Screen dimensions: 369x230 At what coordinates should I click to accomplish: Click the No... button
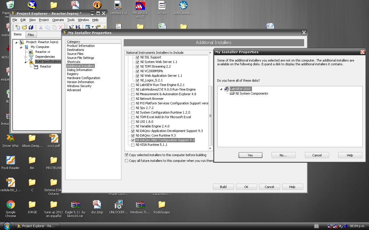[283, 155]
